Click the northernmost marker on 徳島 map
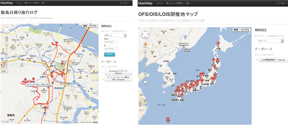Screen dimensions: 288x126 point(57,43)
